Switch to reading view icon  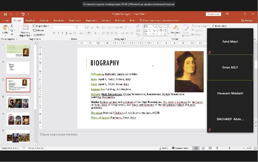click(210, 148)
